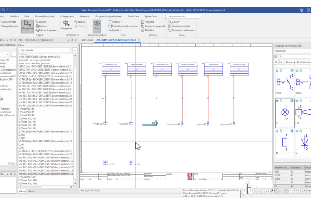Click Visualizza risultati in Cerca group
The width and height of the screenshot is (311, 204).
pos(179,26)
